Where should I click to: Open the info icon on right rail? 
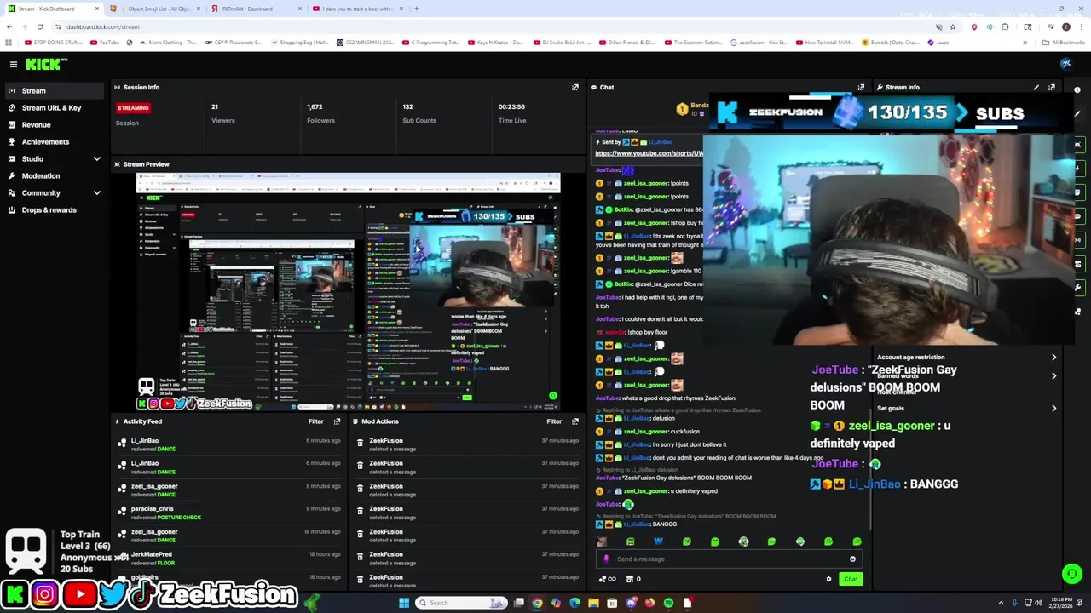pos(1077,89)
